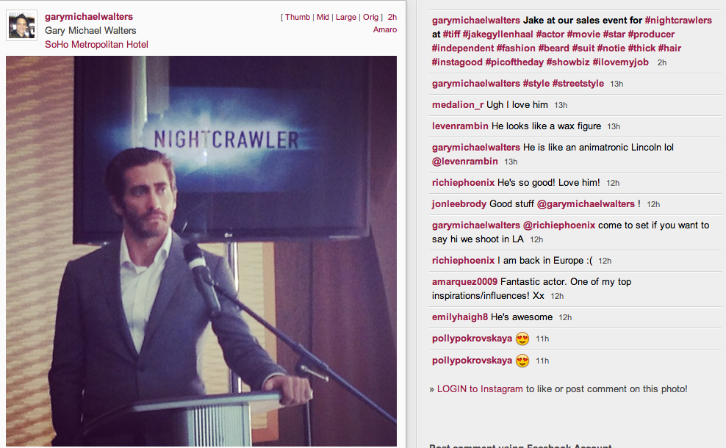Select the Thumb size option

(298, 17)
